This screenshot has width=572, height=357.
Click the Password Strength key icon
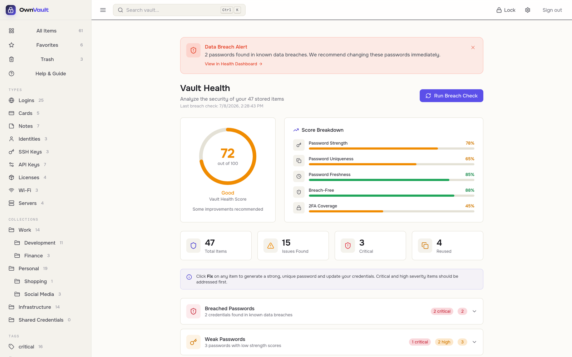[299, 145]
